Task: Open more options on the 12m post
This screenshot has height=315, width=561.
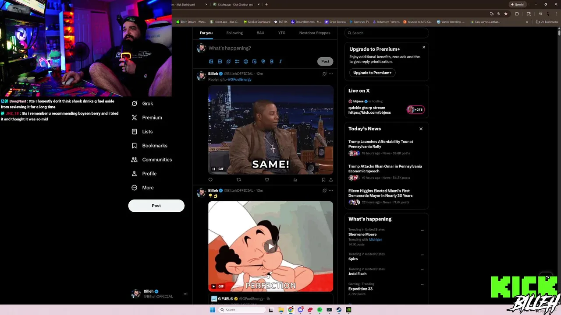Action: click(331, 74)
